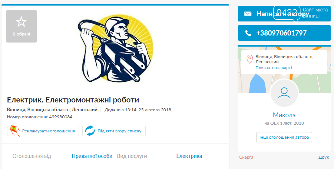
Task: Add listing to В обрані favorites
Action: 21,26
